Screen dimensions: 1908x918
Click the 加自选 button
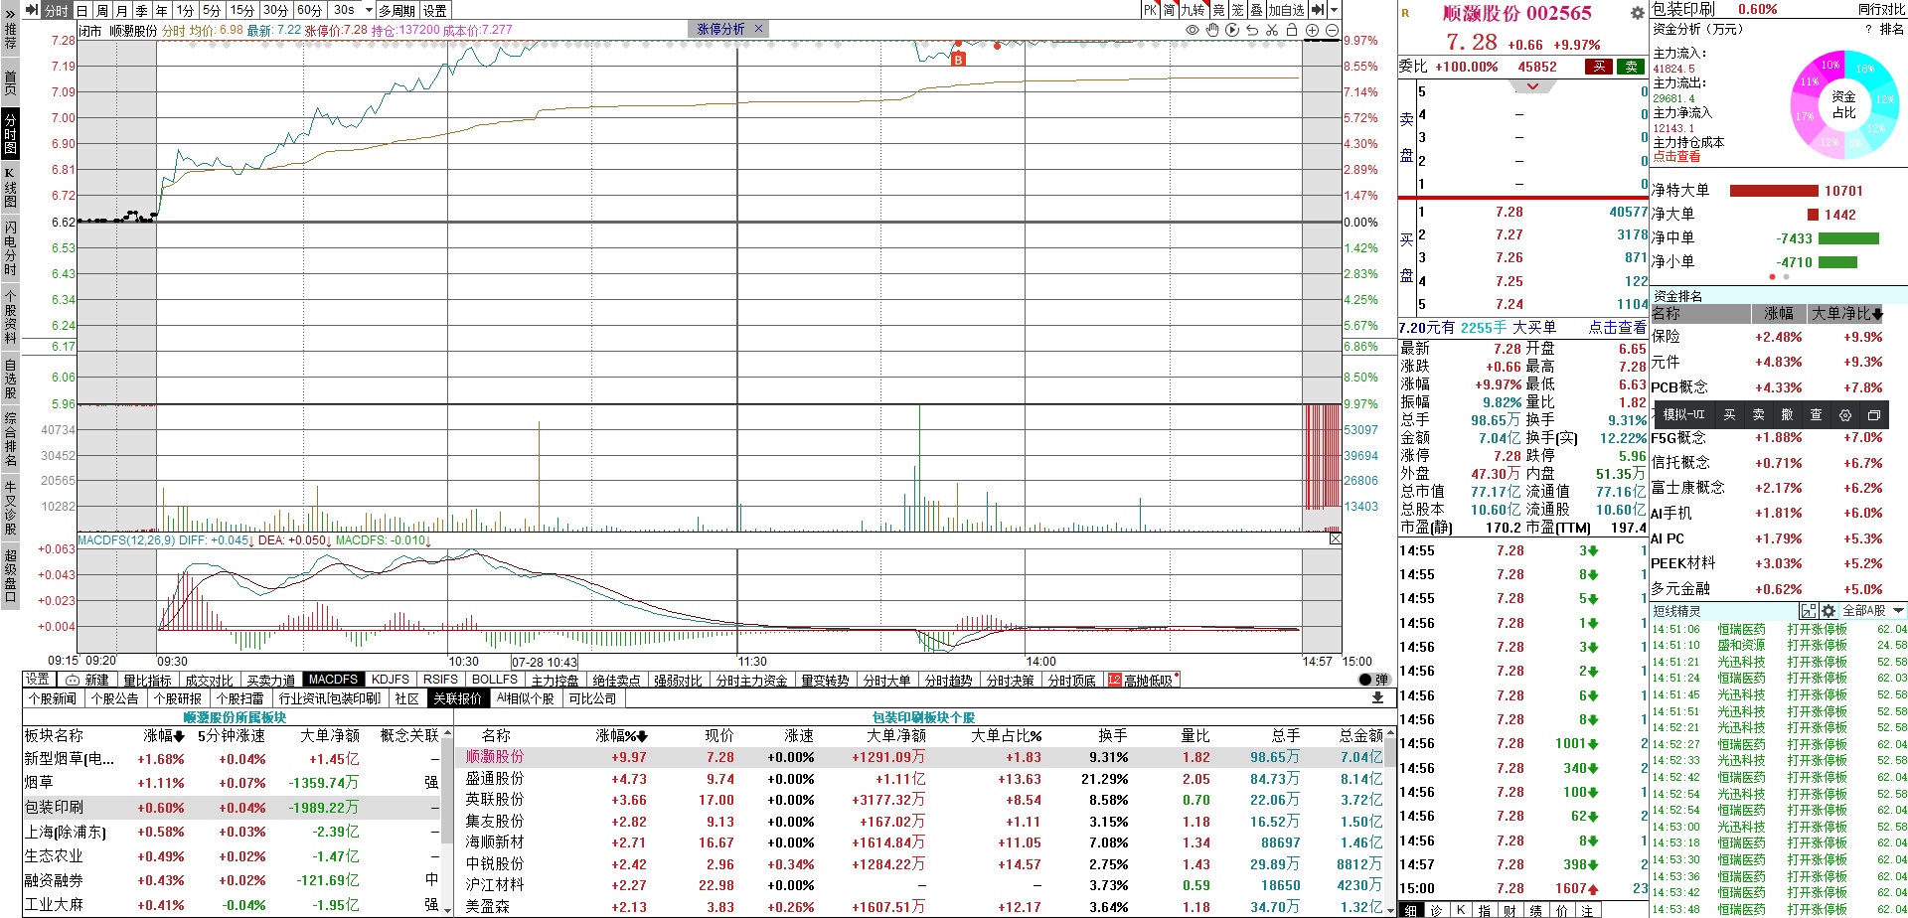coord(1286,10)
